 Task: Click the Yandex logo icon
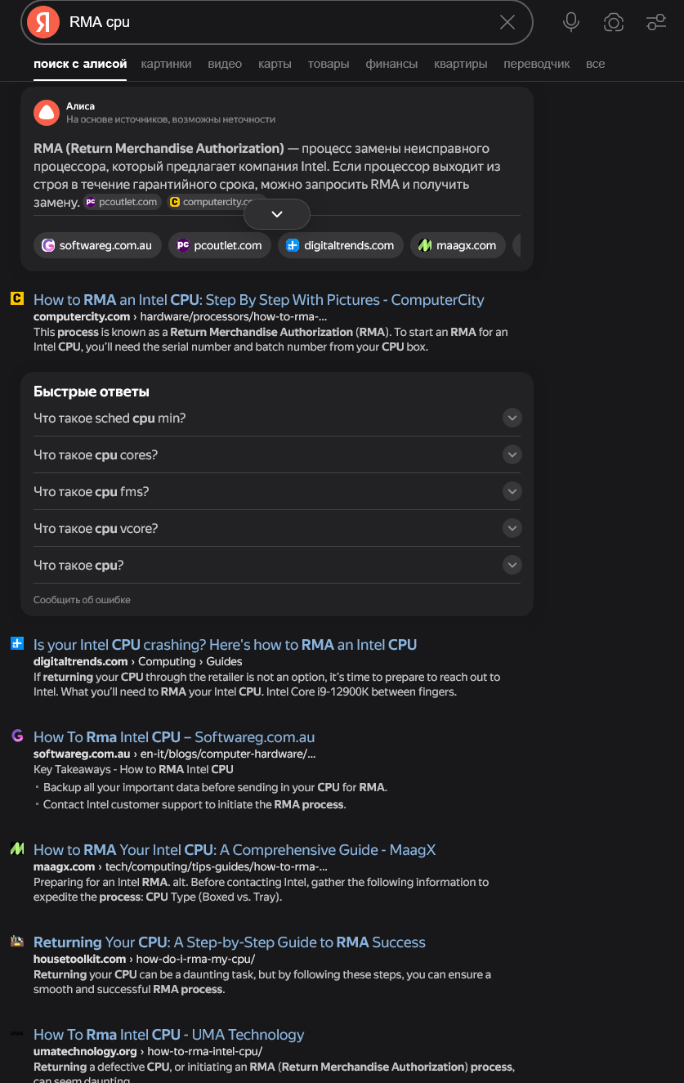coord(43,22)
